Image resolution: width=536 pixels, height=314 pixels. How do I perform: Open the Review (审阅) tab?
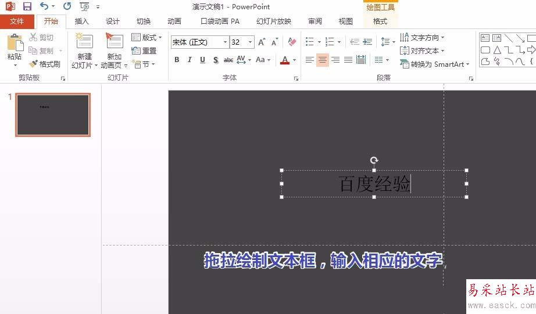click(315, 21)
